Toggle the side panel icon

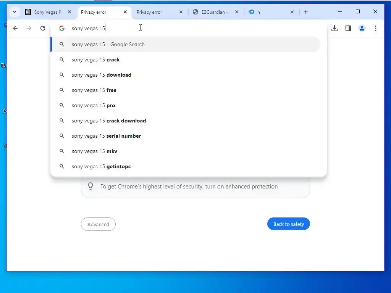pyautogui.click(x=348, y=28)
